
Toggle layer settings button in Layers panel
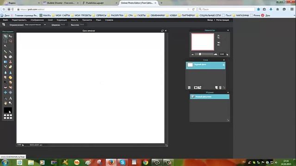[189, 88]
